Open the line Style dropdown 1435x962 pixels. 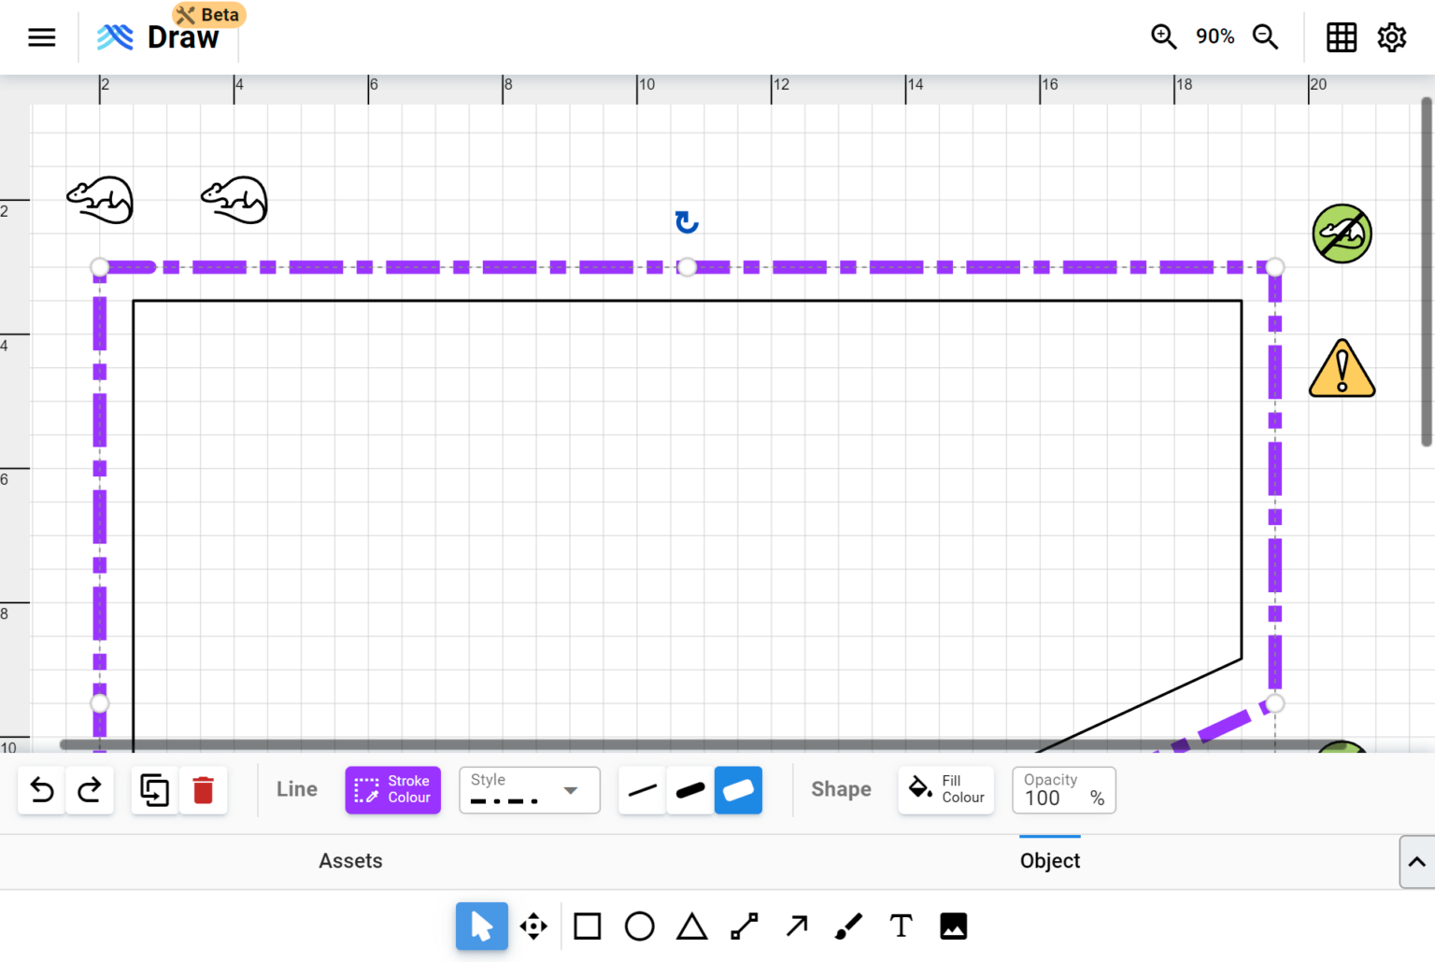[529, 789]
